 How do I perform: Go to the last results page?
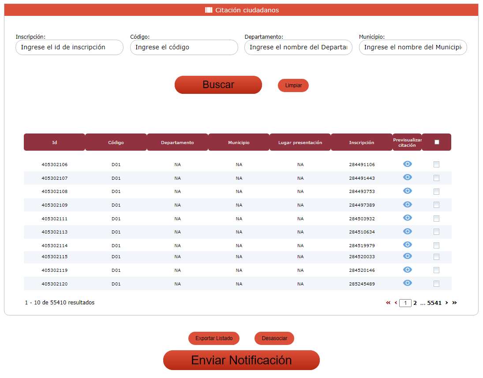[454, 303]
